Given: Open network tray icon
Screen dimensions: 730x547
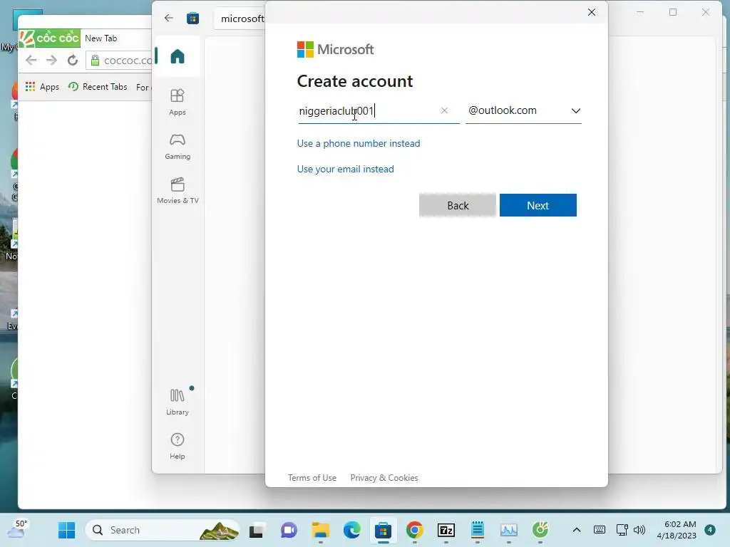Looking at the screenshot, I should (622, 530).
